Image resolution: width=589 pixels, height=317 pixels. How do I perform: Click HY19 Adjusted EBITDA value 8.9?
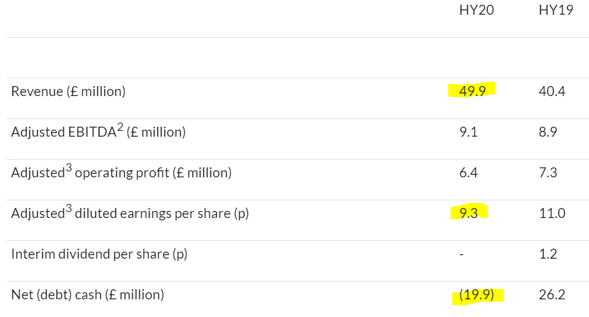(548, 132)
